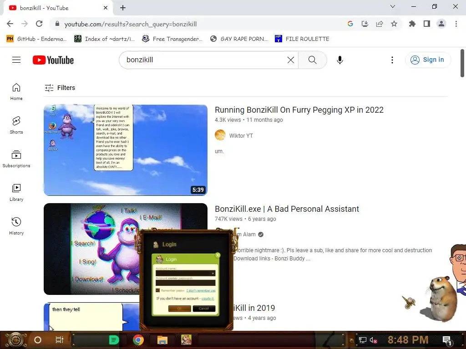Image resolution: width=466 pixels, height=349 pixels.
Task: Open History in the sidebar
Action: [x=16, y=226]
